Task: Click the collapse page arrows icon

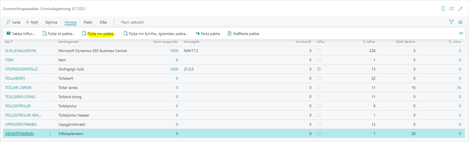Action: pos(461,9)
